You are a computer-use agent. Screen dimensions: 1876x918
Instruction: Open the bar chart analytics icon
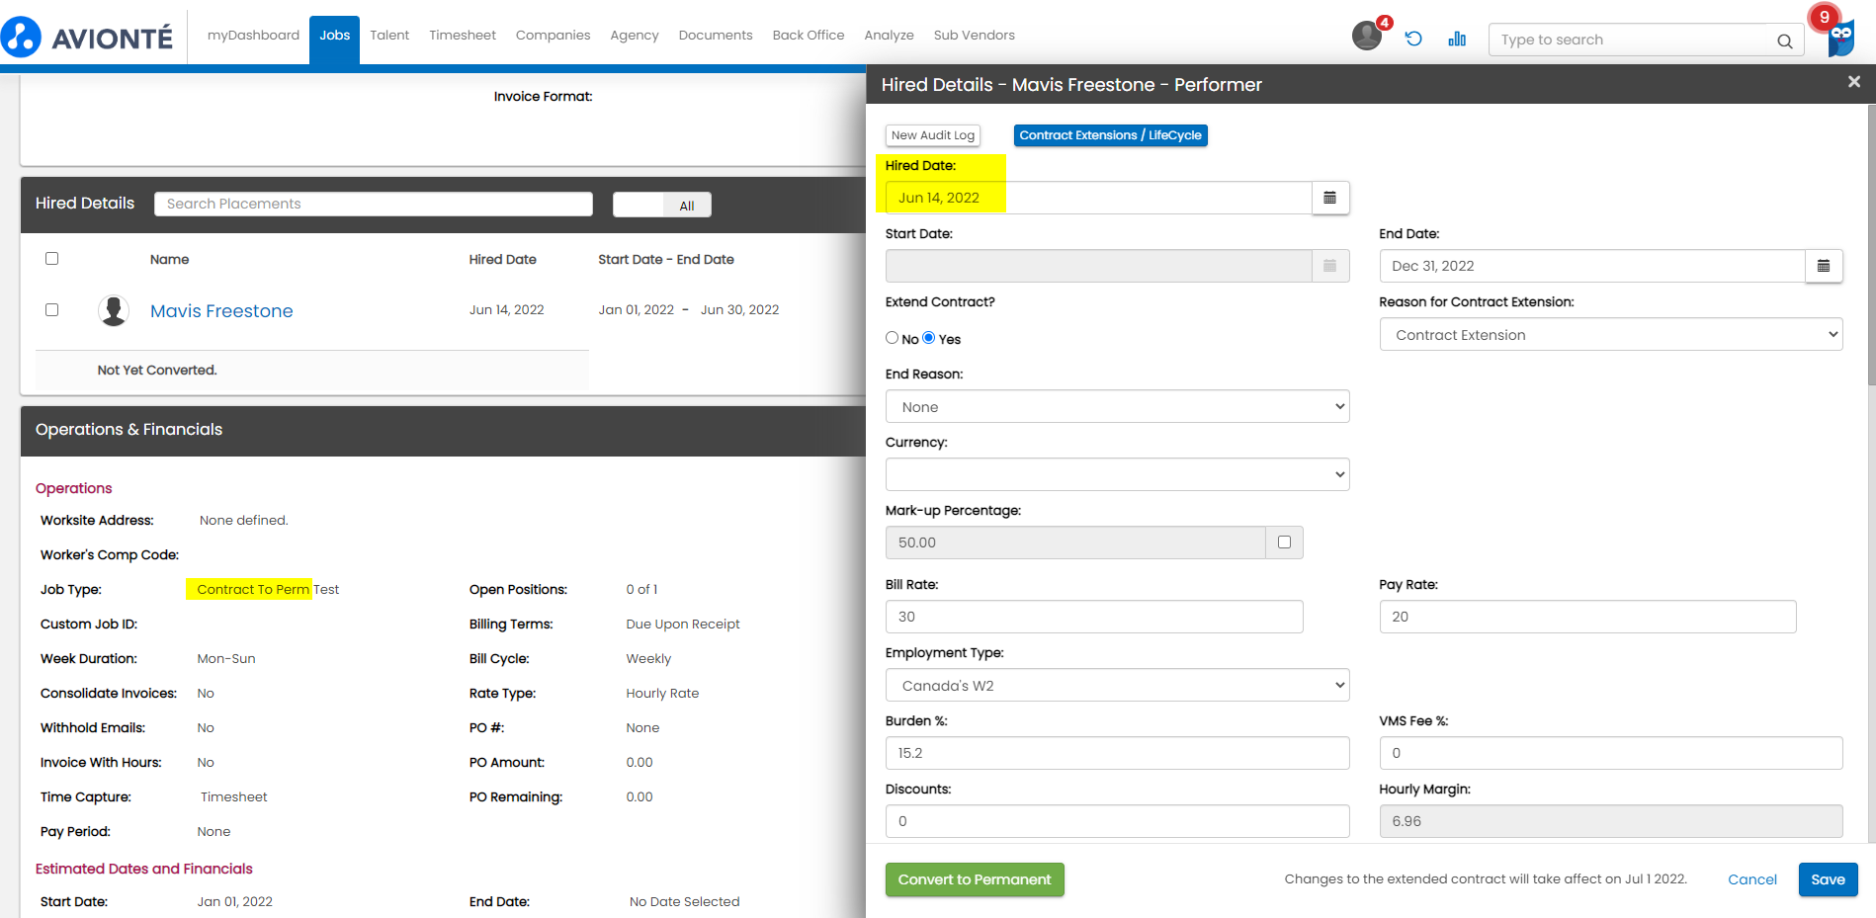coord(1457,39)
